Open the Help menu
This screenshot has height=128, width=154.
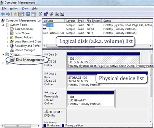click(34, 8)
